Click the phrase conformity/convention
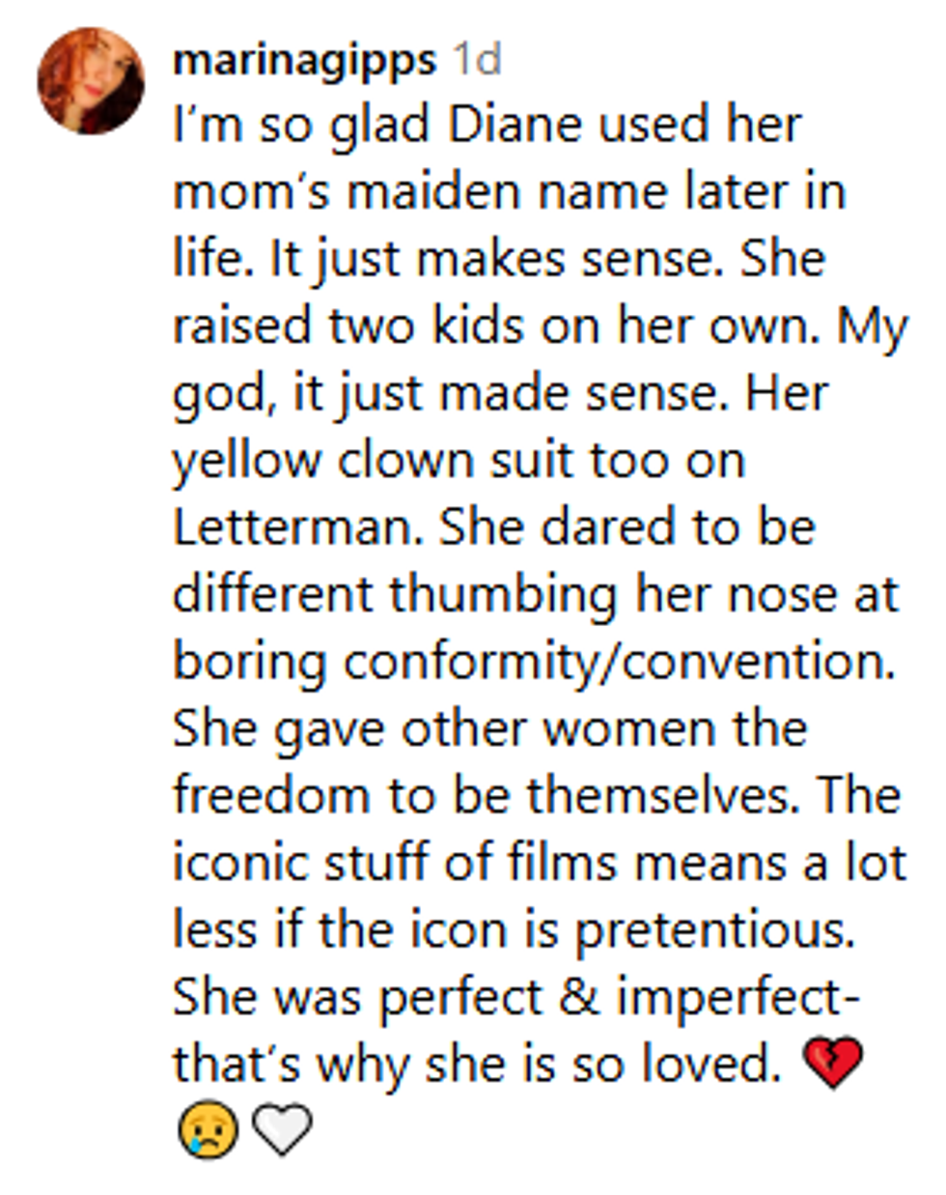Viewport: 946px width, 1195px height. click(620, 663)
